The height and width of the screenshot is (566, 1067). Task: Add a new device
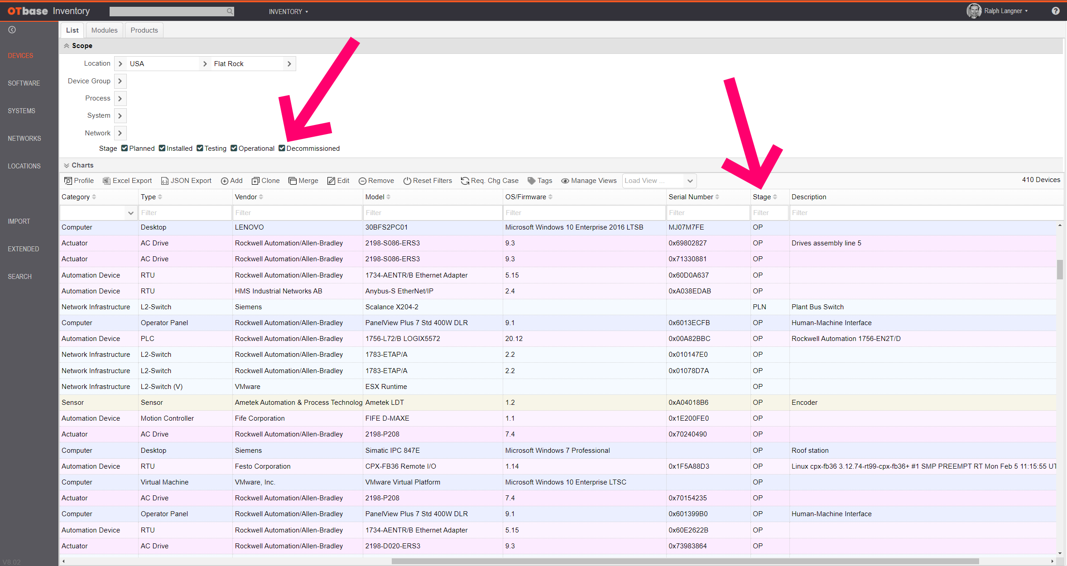(x=231, y=181)
